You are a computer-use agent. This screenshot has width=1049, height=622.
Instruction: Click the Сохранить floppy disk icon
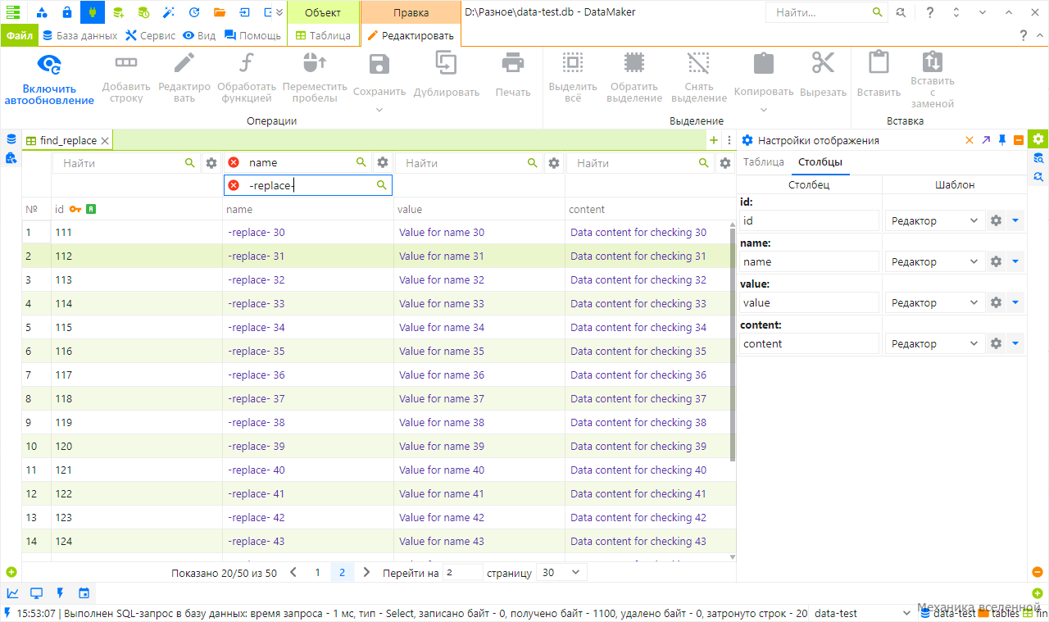[x=379, y=64]
